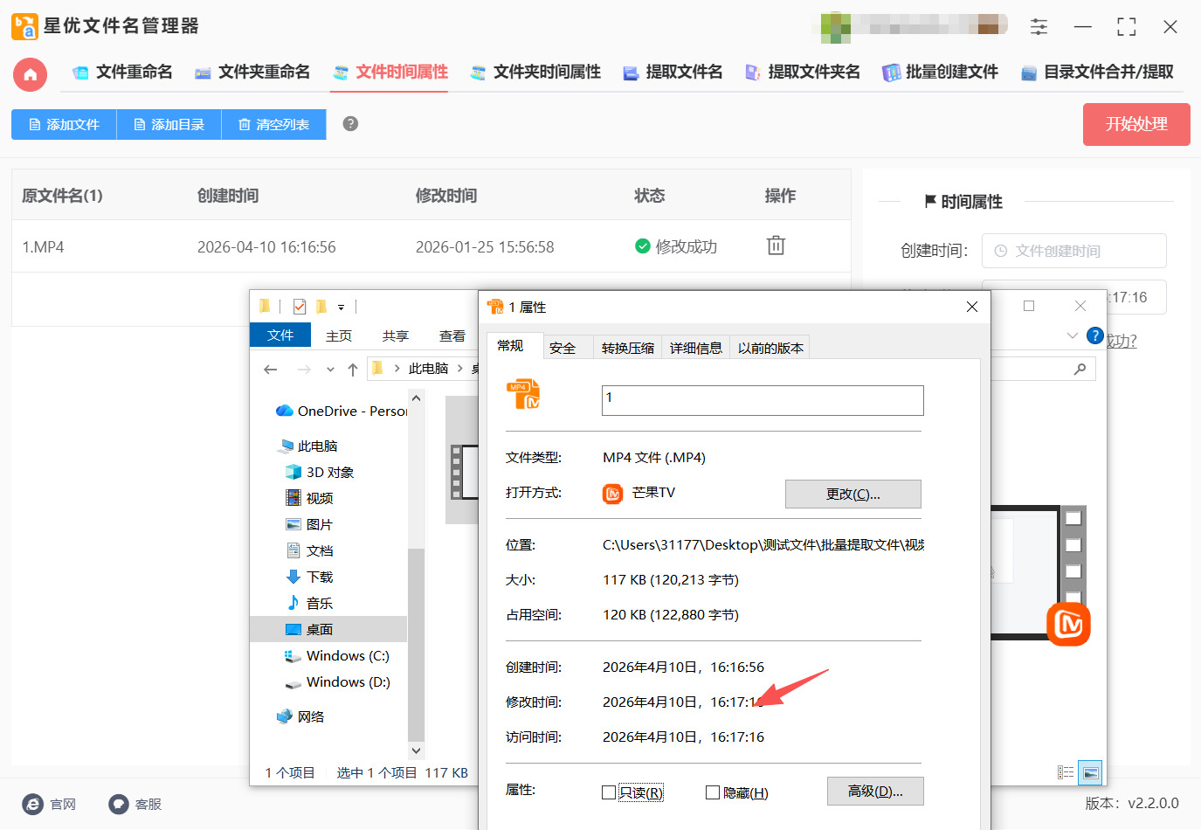Open the settings menu icon in title bar
Image resolution: width=1201 pixels, height=830 pixels.
pos(1039,26)
